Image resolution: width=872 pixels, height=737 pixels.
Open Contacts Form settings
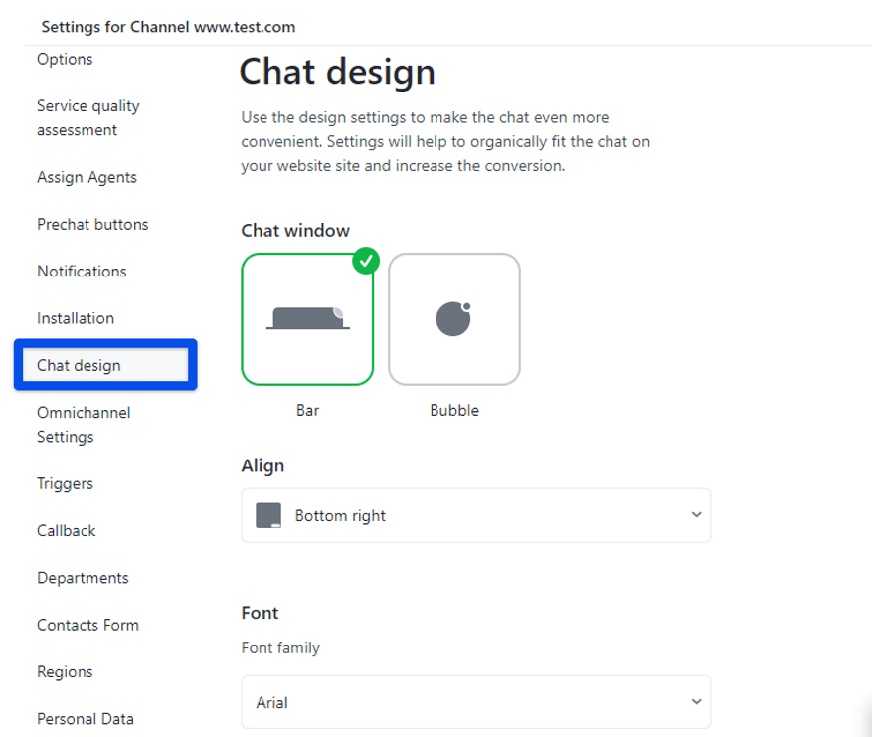click(x=87, y=624)
